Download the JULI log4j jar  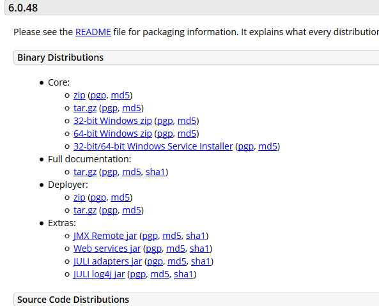99,274
